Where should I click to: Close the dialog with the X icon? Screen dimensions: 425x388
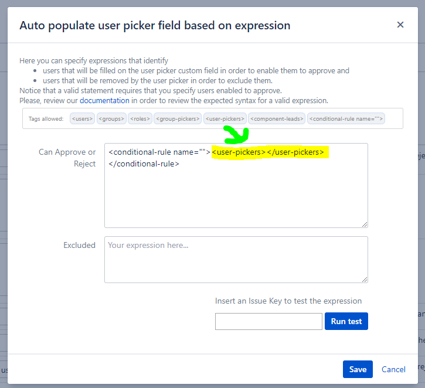click(x=400, y=25)
